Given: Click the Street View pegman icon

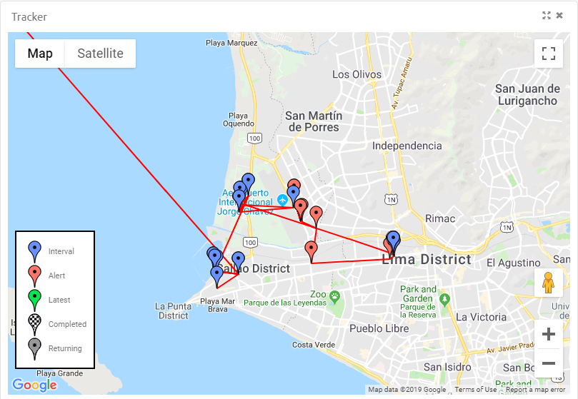Looking at the screenshot, I should coord(548,283).
